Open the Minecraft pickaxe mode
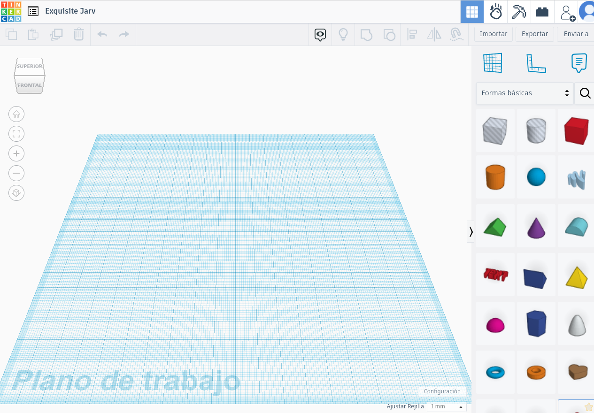The height and width of the screenshot is (413, 594). tap(519, 12)
